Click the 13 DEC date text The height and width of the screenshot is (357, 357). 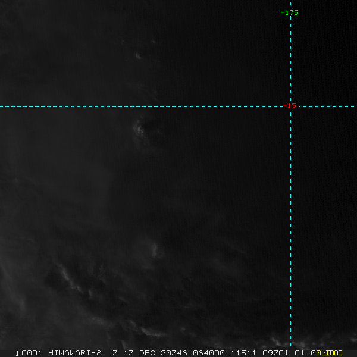point(139,353)
